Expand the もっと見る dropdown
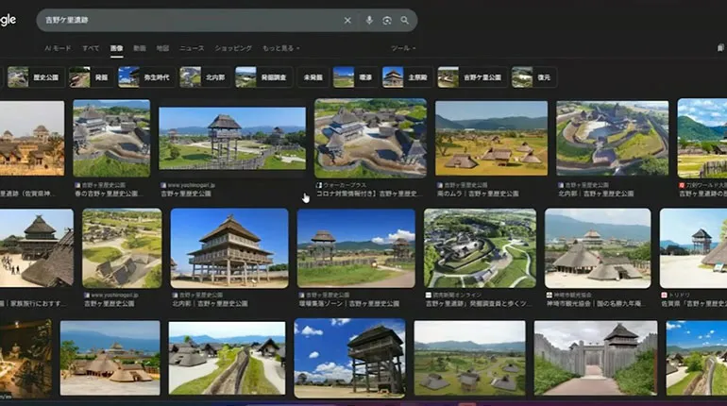This screenshot has height=406, width=727. pyautogui.click(x=281, y=48)
